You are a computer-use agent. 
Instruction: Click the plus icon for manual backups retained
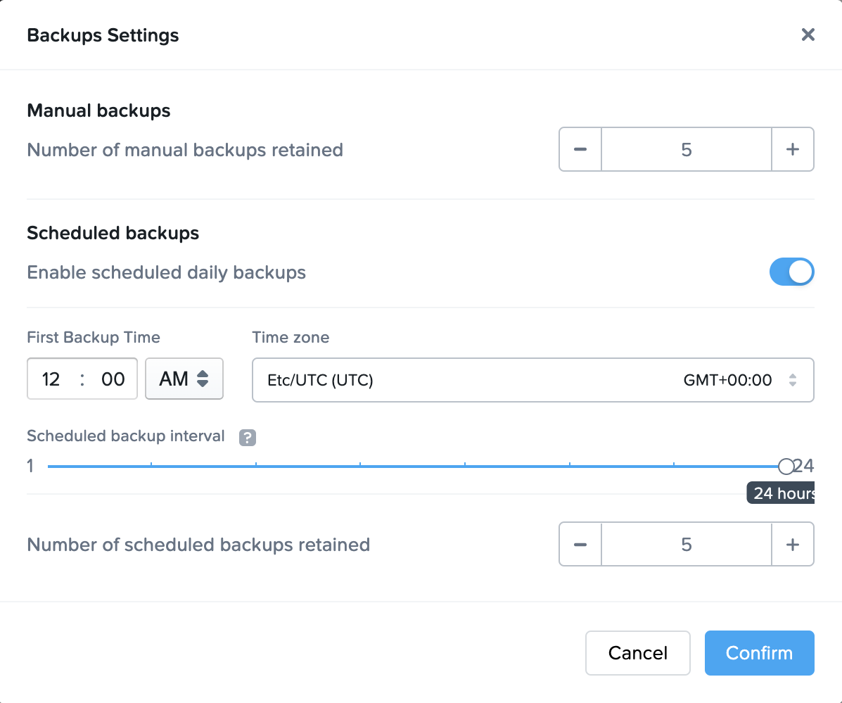(793, 149)
